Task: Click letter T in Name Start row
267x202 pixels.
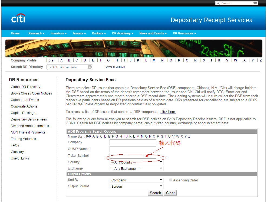Action: [166, 136]
